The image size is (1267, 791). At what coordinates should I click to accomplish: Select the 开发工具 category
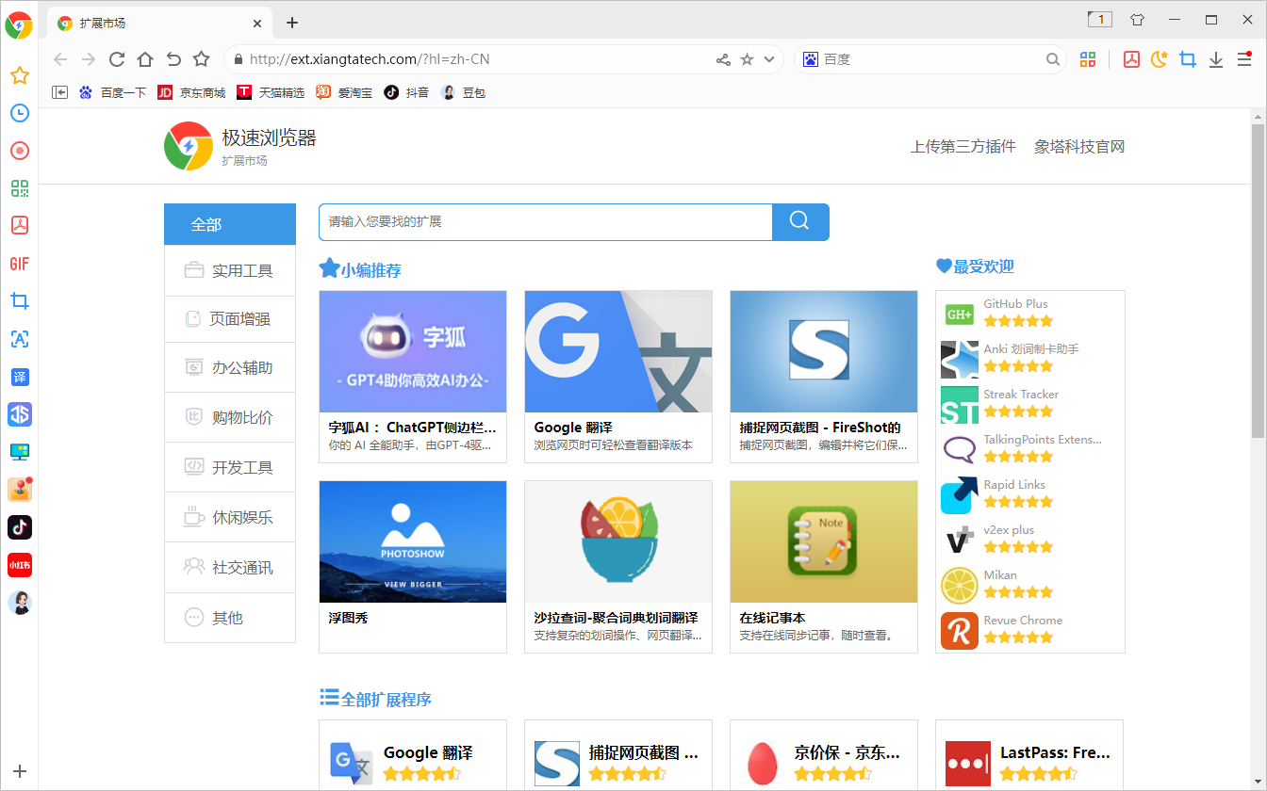tap(230, 467)
